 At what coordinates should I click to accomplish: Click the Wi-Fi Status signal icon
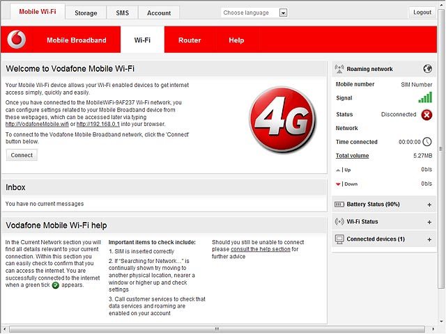339,221
